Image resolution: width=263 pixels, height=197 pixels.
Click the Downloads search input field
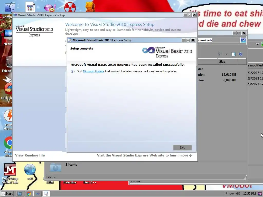pos(219,40)
